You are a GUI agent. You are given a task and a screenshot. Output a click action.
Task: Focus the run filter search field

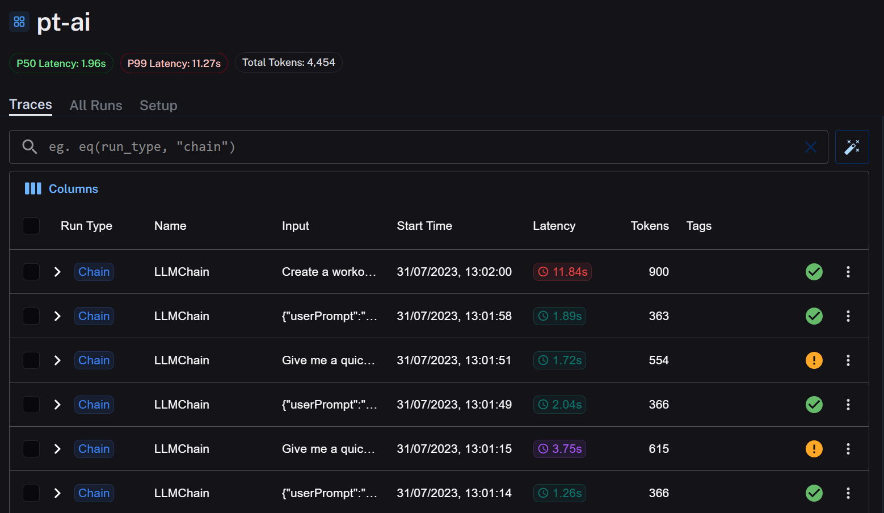coord(397,147)
